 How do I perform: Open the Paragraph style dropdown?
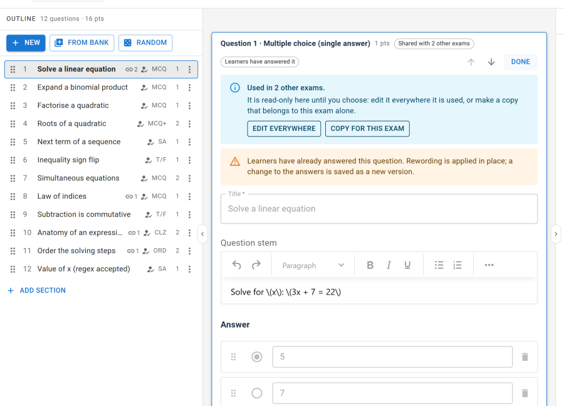(313, 266)
